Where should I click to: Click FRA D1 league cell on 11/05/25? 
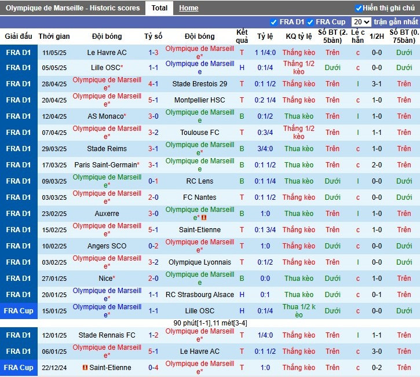pos(19,53)
